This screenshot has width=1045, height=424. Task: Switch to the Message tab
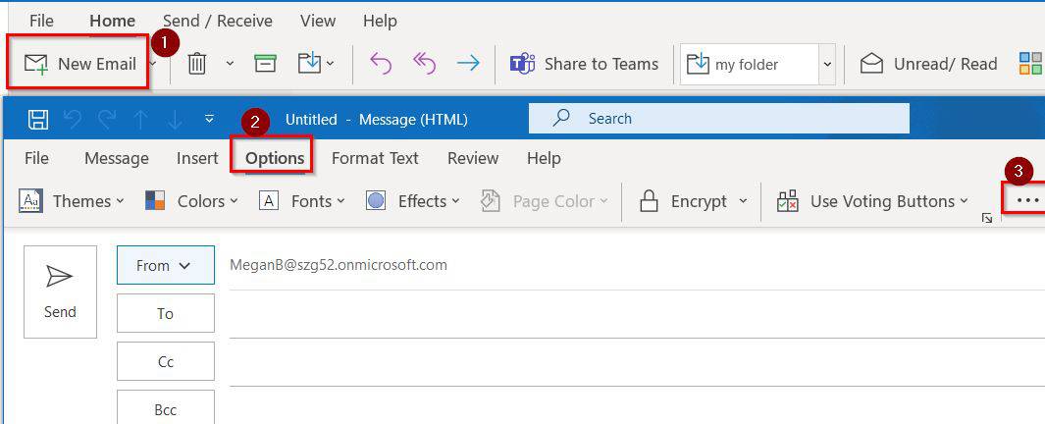[117, 159]
